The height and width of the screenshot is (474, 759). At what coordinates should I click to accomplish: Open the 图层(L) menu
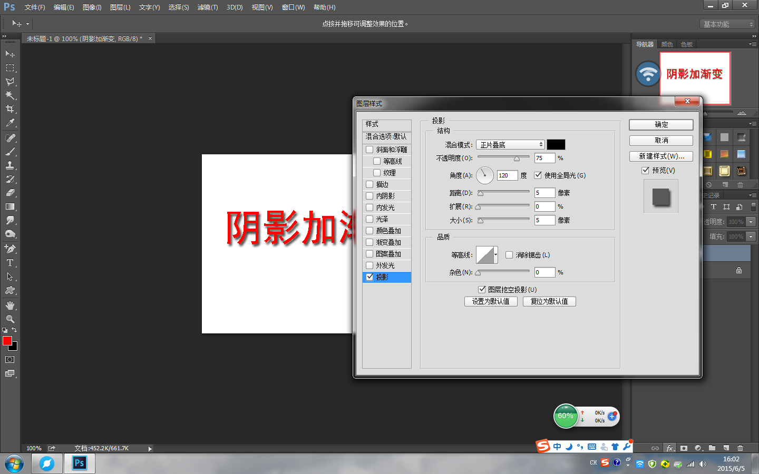pos(120,7)
